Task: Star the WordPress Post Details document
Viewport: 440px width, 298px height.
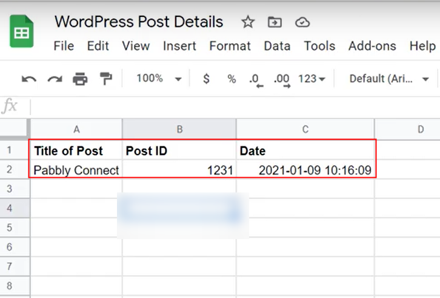Action: coord(248,22)
